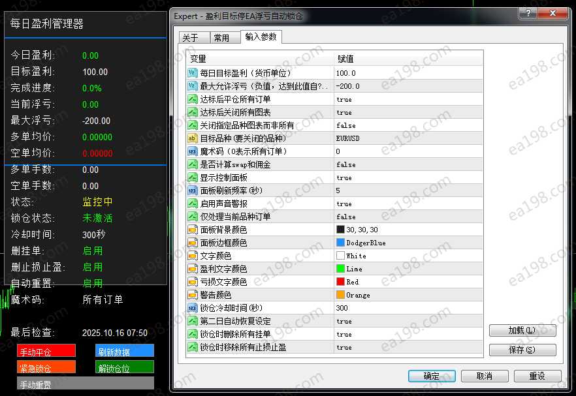This screenshot has width=576, height=396.
Task: Click the color icon beside 面板背景颜色
Action: 193,230
